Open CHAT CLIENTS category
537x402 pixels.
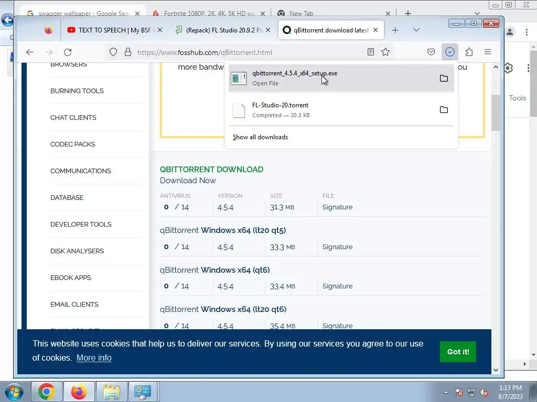click(73, 118)
